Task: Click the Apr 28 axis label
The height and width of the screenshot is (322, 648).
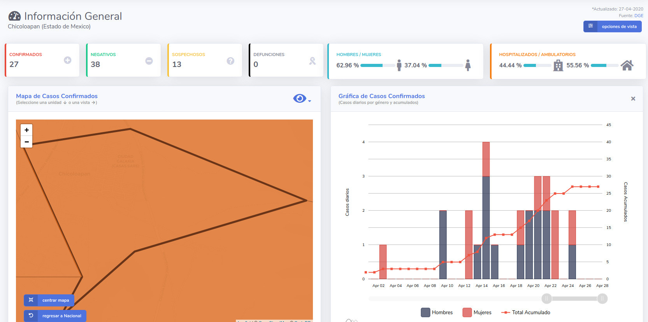Action: [602, 286]
